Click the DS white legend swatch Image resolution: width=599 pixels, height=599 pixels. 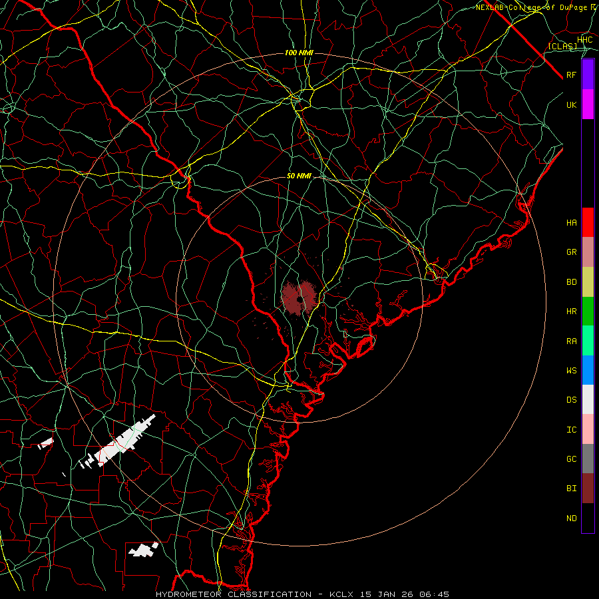coord(588,399)
